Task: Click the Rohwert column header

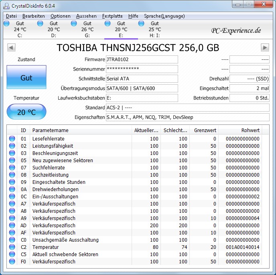Action: [x=251, y=130]
